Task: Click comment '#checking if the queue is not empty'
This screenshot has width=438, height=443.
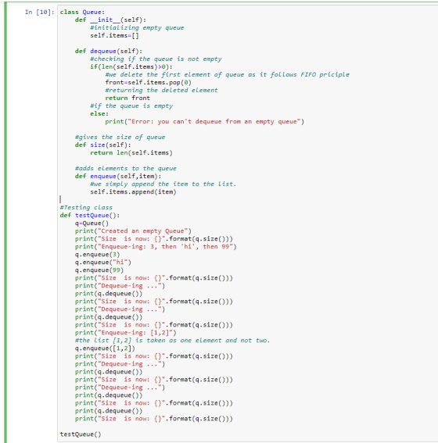Action: 156,59
